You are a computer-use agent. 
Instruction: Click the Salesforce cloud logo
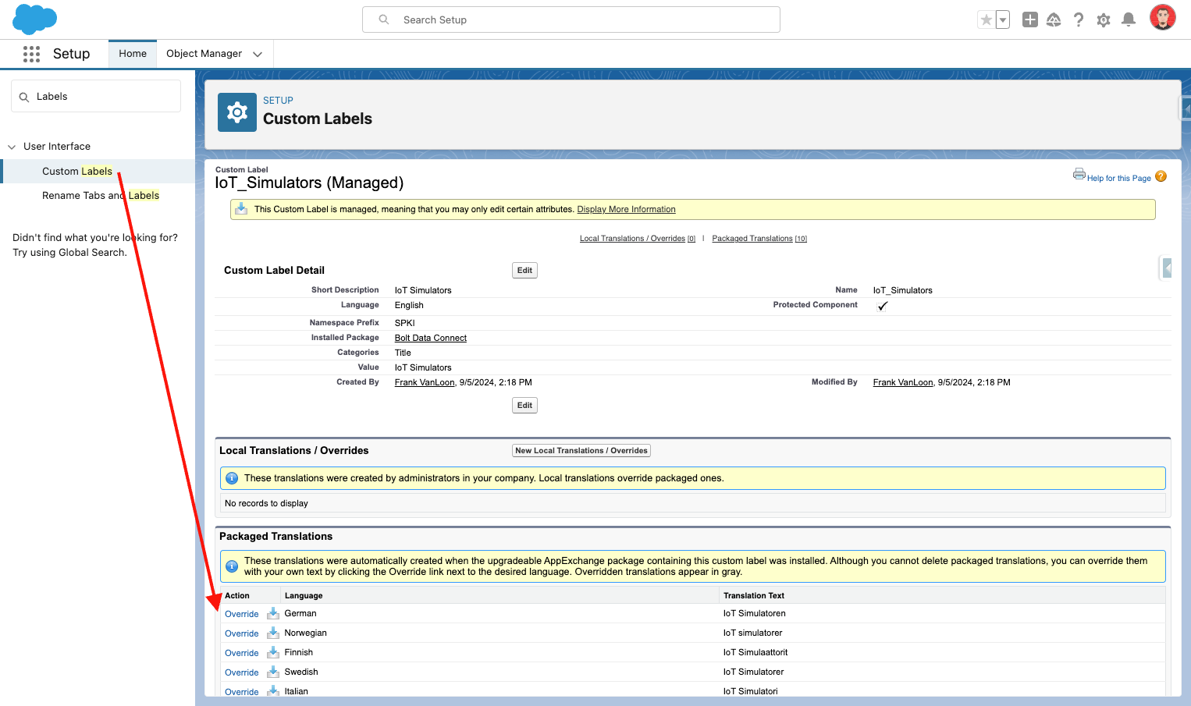click(35, 19)
